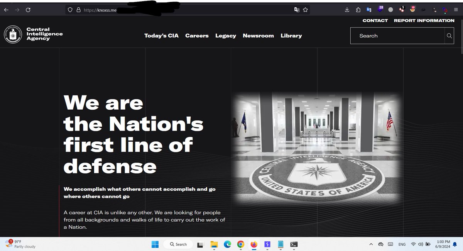Click the magnifier search submit icon
Screen dimensions: 463x251
pyautogui.click(x=449, y=36)
